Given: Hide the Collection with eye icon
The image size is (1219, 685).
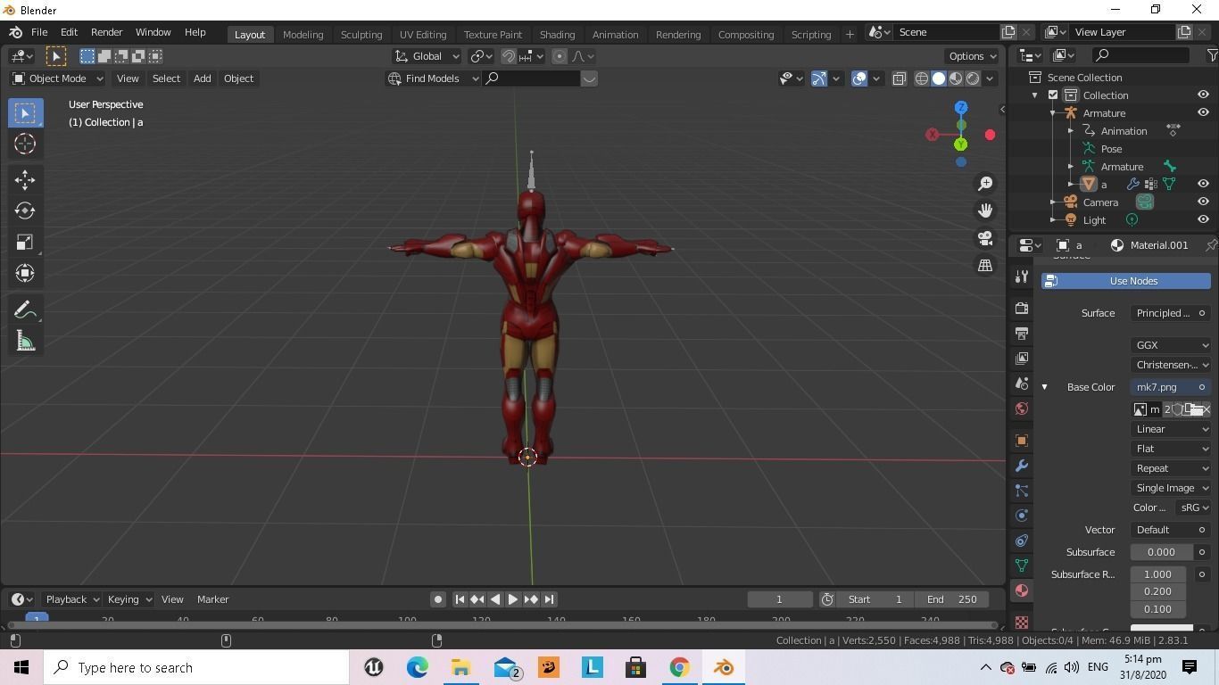Looking at the screenshot, I should (x=1203, y=95).
